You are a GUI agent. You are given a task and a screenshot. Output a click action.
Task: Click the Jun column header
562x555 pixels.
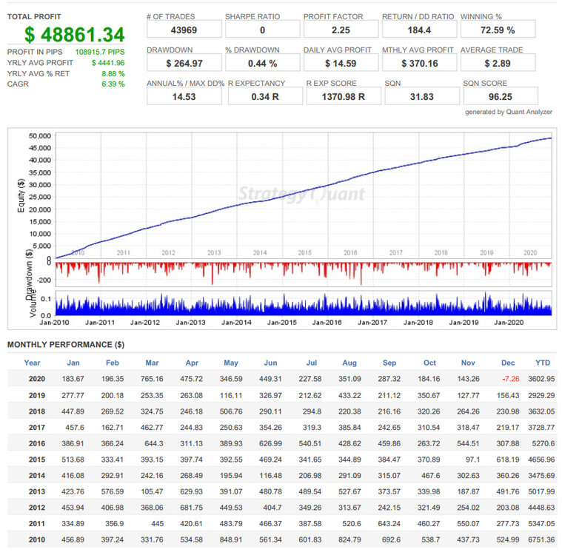(x=270, y=363)
